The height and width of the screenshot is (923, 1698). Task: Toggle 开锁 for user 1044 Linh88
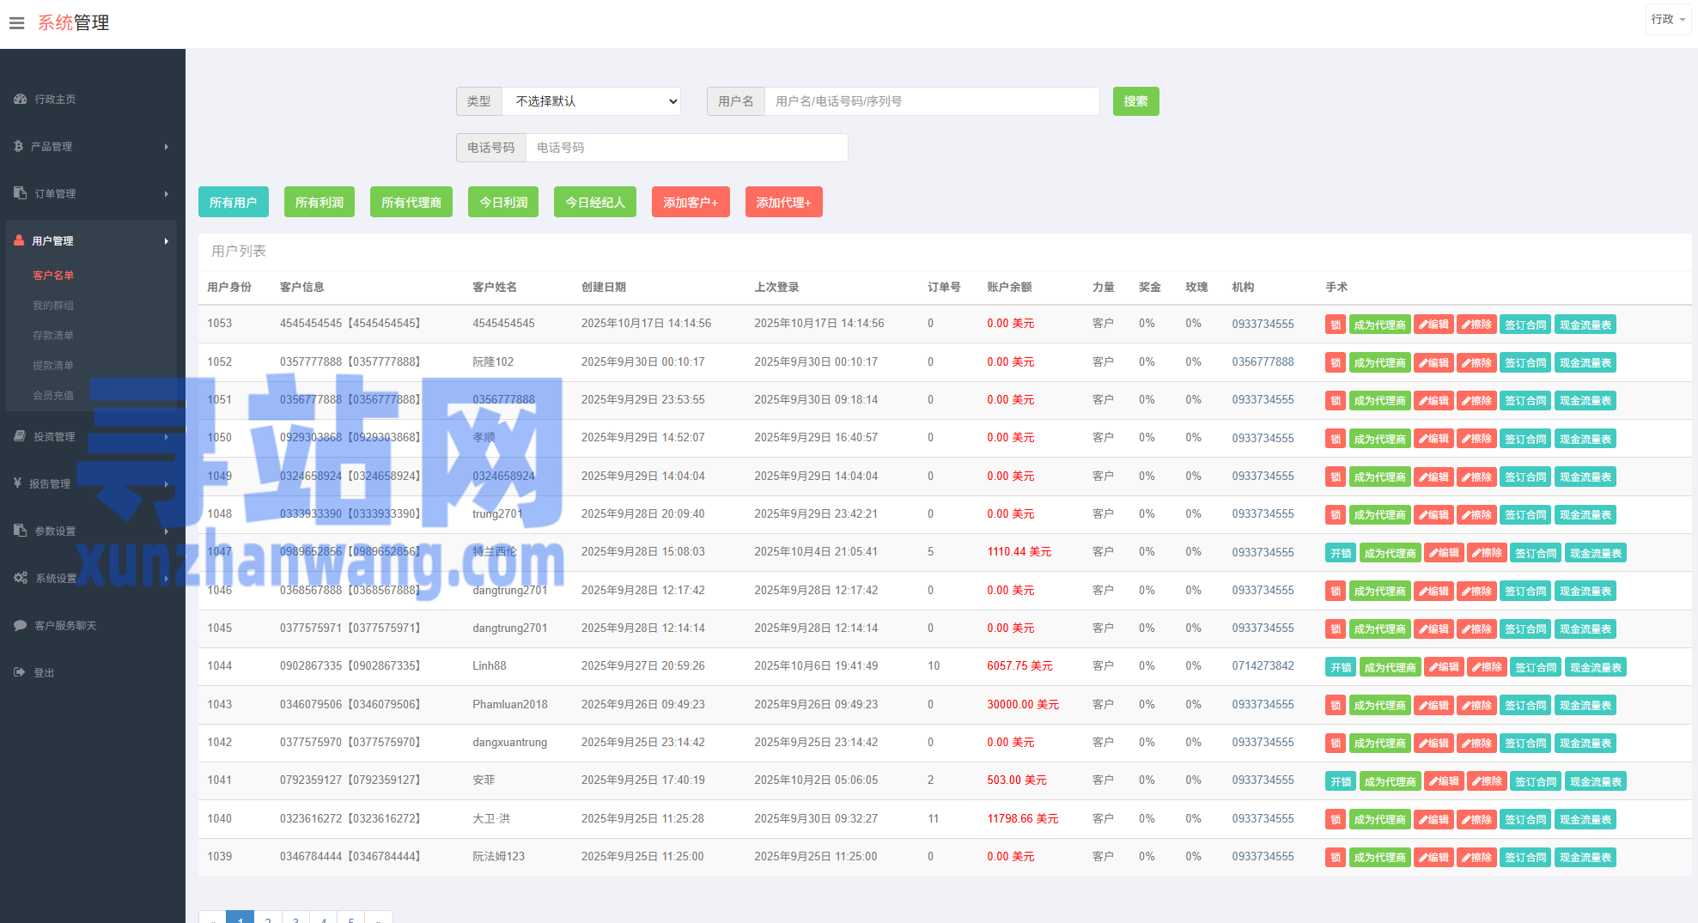(x=1340, y=668)
